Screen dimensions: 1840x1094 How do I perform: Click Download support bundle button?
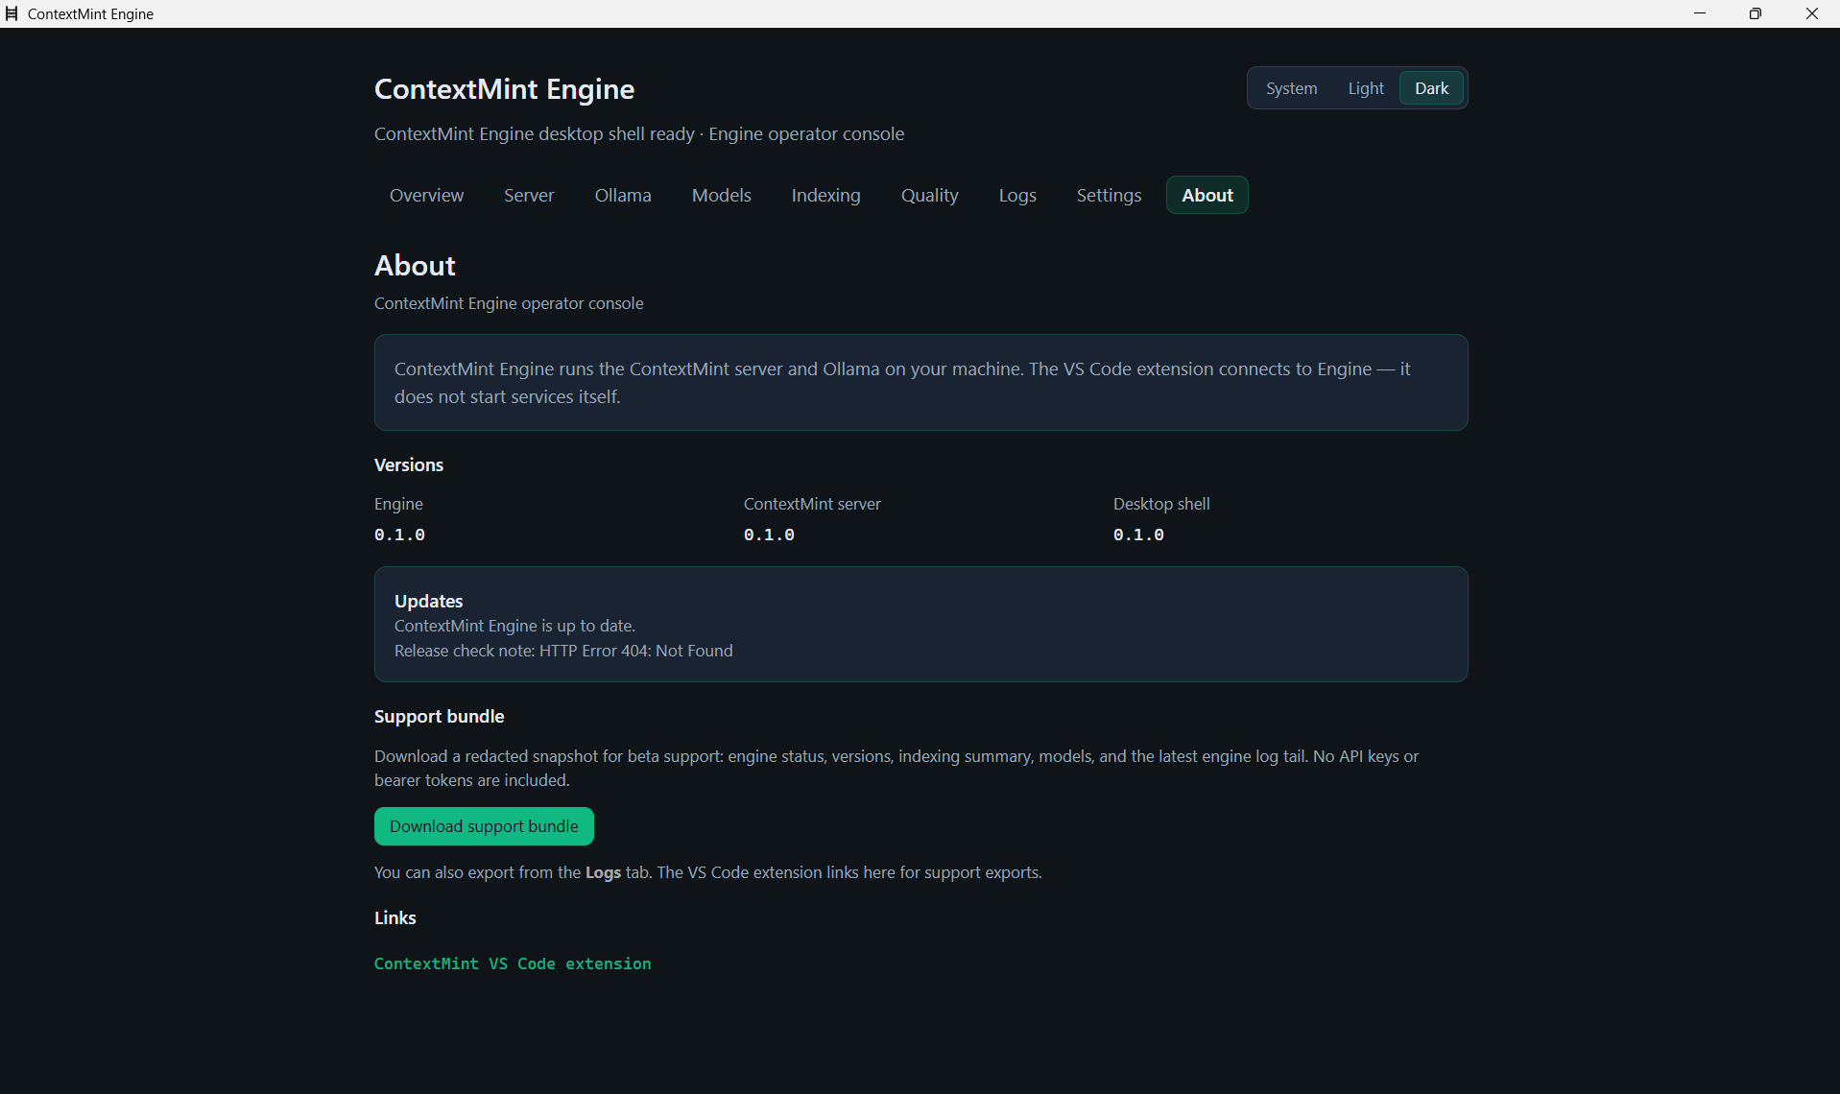[484, 826]
